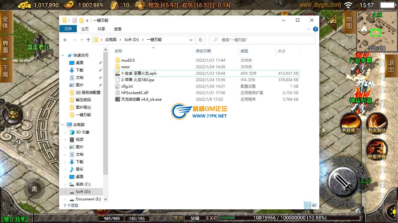Click the Properties quick access toolbar icon

click(74, 20)
